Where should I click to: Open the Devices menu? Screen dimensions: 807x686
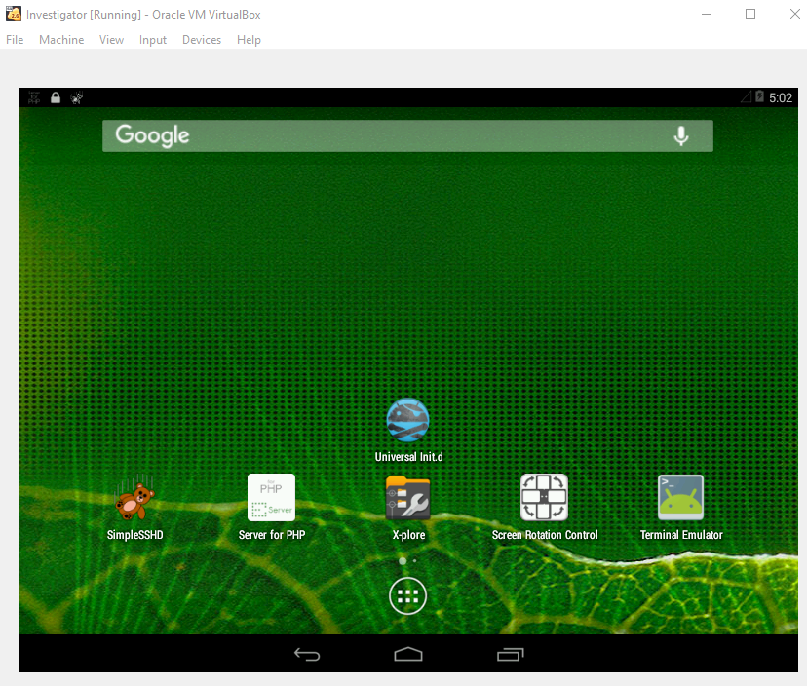pos(202,40)
